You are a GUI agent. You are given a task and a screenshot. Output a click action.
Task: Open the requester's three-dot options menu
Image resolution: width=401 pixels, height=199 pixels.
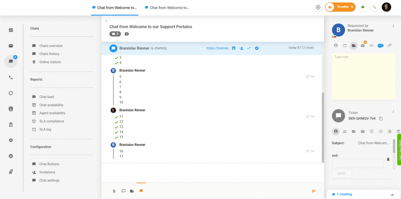pos(393,26)
